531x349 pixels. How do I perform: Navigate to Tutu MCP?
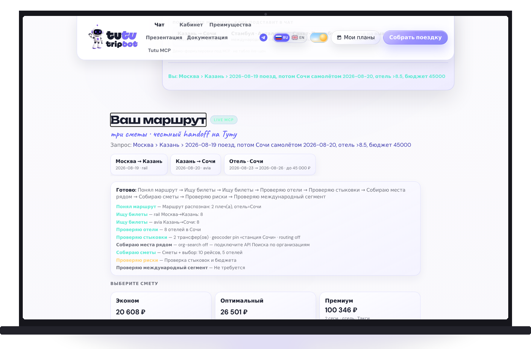[x=159, y=50]
